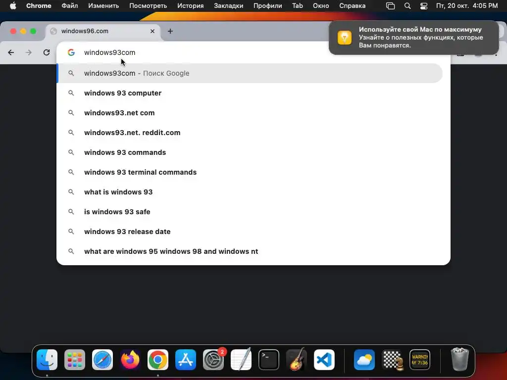Open the Справка menu

pyautogui.click(x=353, y=6)
